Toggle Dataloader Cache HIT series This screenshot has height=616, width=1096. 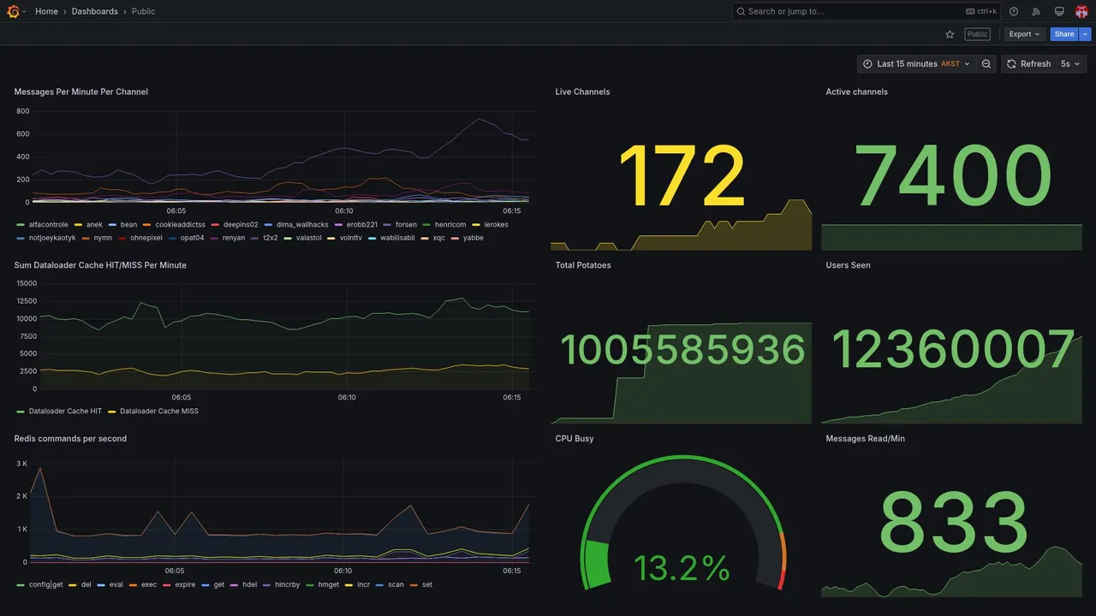click(x=65, y=412)
